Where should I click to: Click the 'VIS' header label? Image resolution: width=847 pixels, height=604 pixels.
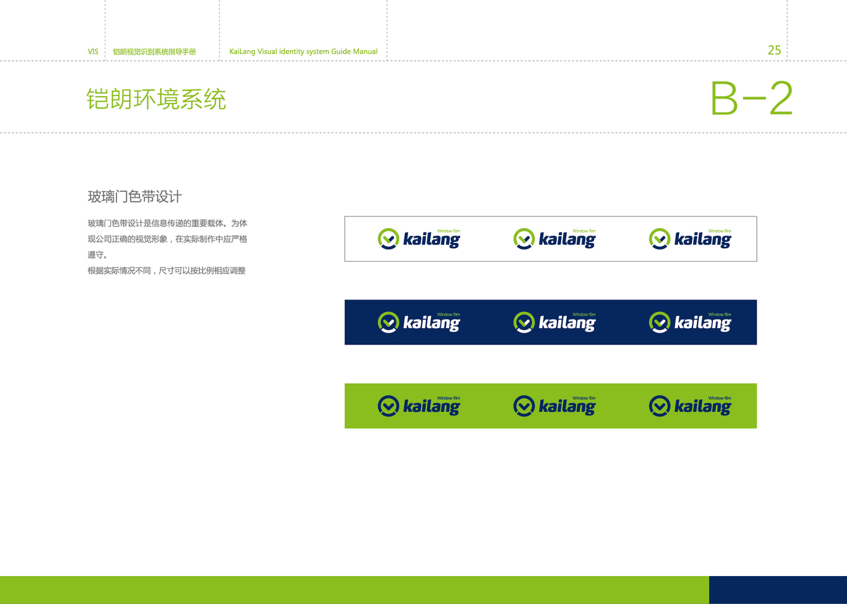tap(93, 51)
